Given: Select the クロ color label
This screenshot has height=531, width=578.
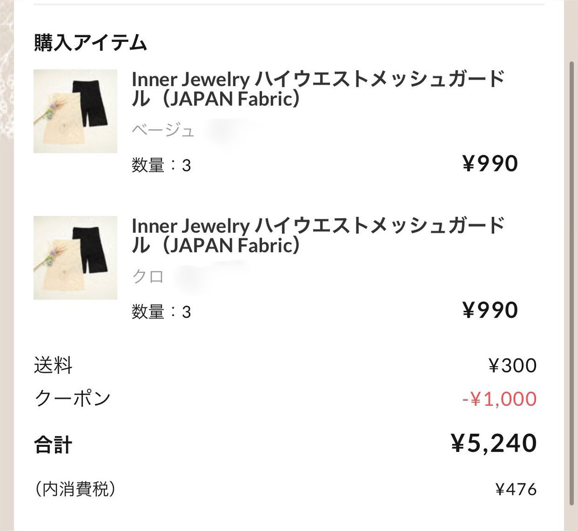Looking at the screenshot, I should [148, 277].
